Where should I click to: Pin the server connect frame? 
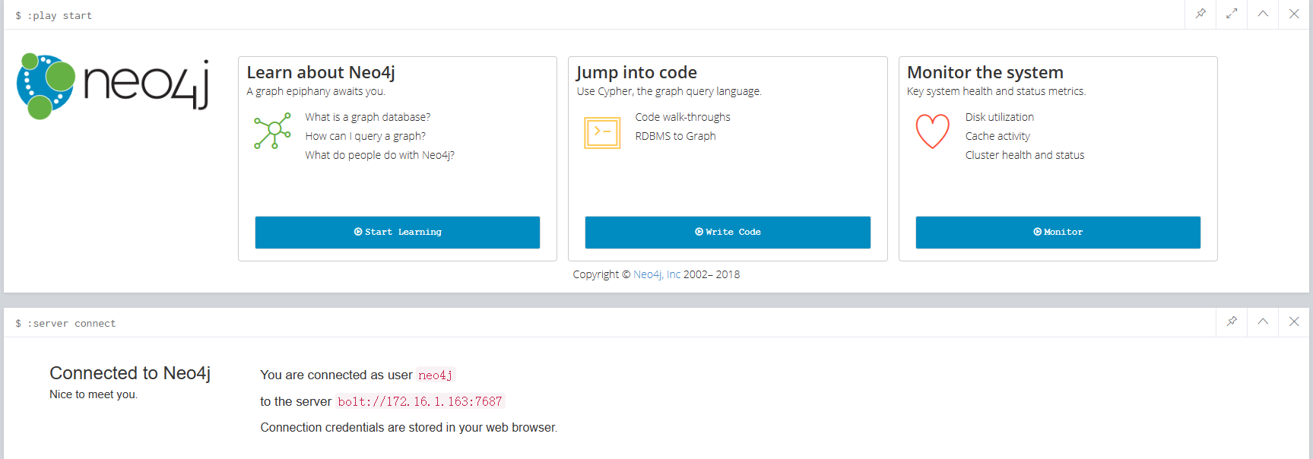[x=1232, y=321]
